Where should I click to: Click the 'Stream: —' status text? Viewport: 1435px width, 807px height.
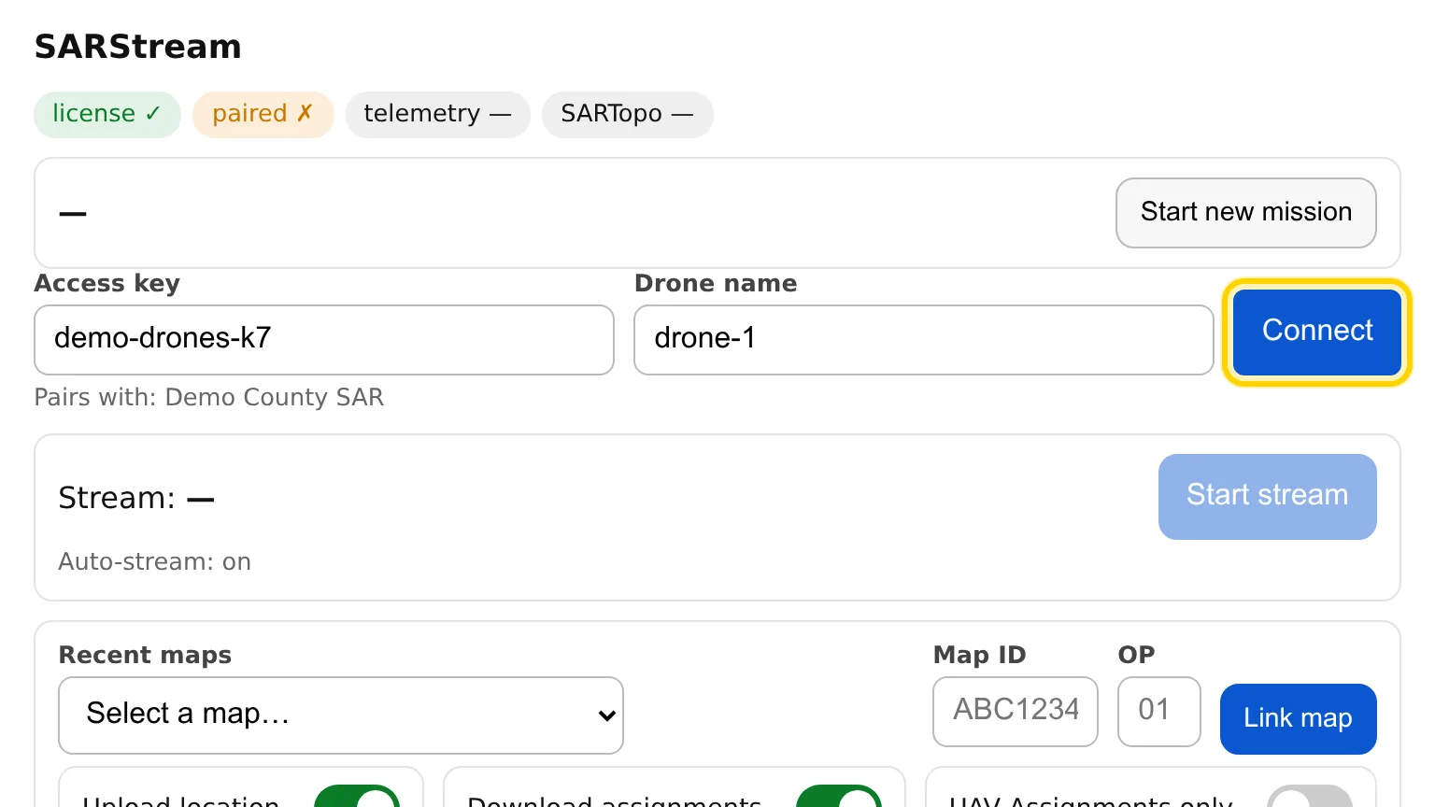[136, 498]
